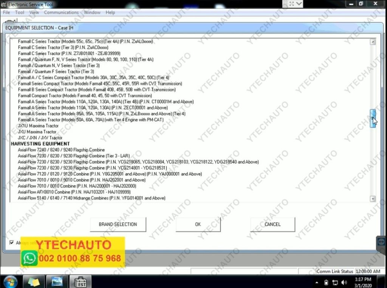Open the file explorer taskbar icon
This screenshot has height=288, width=387.
tap(34, 282)
